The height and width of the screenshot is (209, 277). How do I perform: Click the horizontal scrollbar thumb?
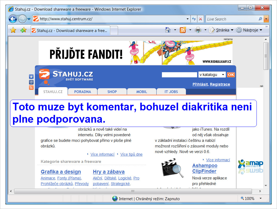coord(133,191)
